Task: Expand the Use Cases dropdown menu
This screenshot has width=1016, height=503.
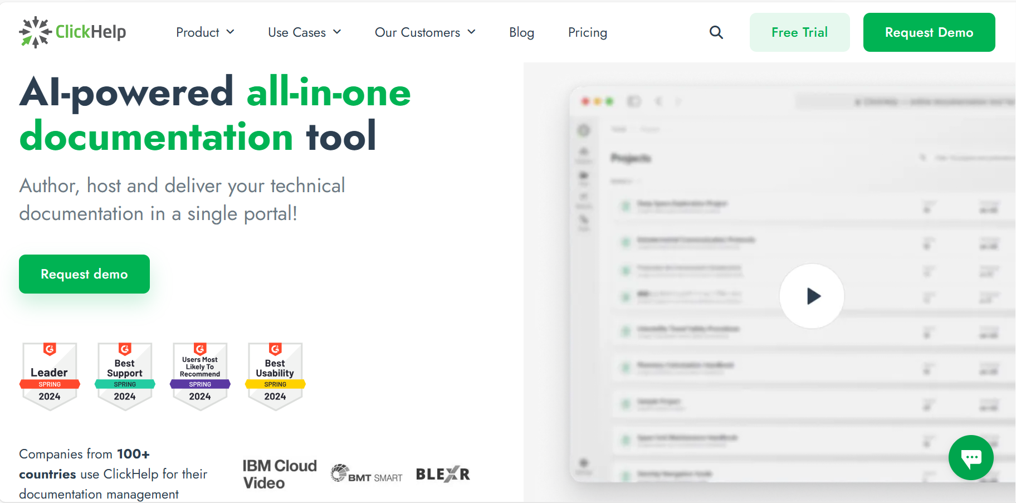Action: click(x=304, y=32)
